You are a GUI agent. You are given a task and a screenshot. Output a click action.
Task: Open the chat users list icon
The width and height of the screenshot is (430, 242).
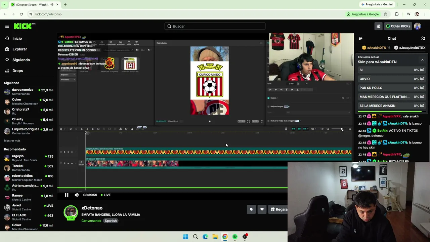coord(423,38)
